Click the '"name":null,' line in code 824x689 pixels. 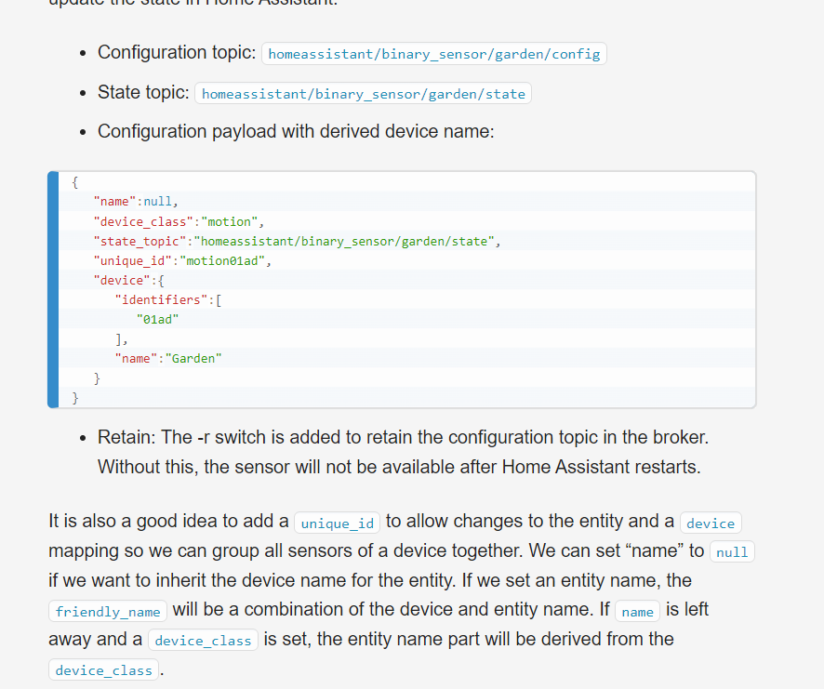(136, 201)
